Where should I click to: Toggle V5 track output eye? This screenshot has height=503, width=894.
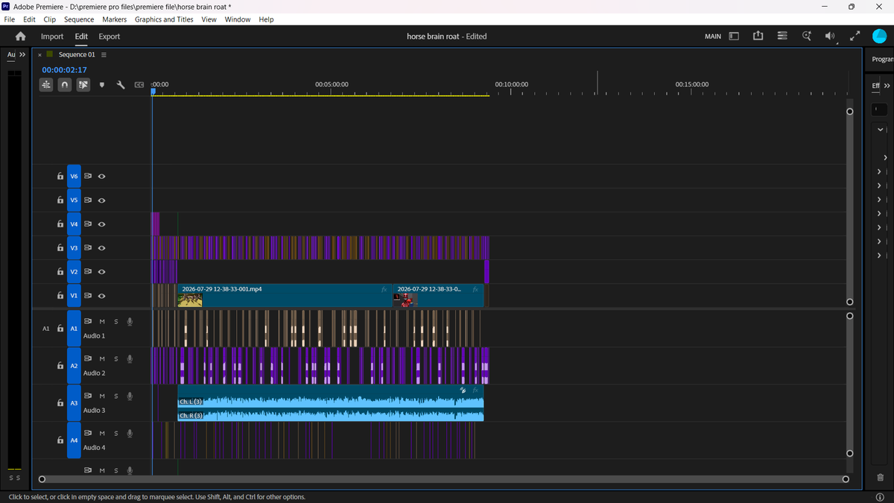pyautogui.click(x=102, y=200)
